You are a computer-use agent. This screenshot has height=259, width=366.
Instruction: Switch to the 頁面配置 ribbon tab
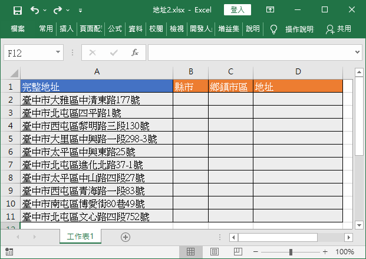pyautogui.click(x=91, y=29)
